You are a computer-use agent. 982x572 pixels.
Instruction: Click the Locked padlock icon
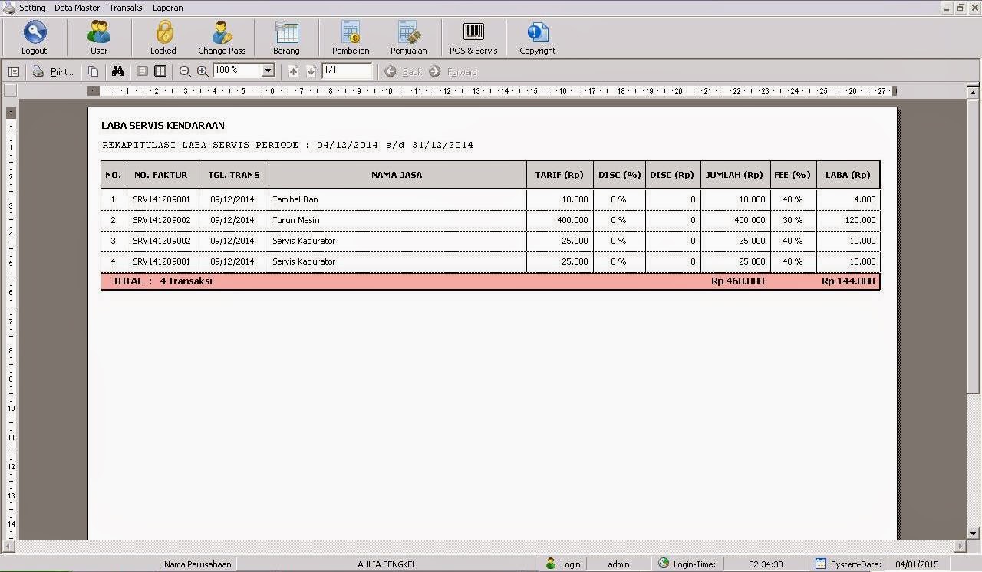tap(163, 33)
